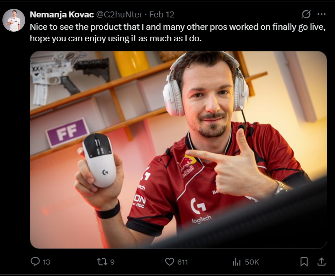This screenshot has height=276, width=335.
Task: View post analytics bar chart icon
Action: click(236, 262)
